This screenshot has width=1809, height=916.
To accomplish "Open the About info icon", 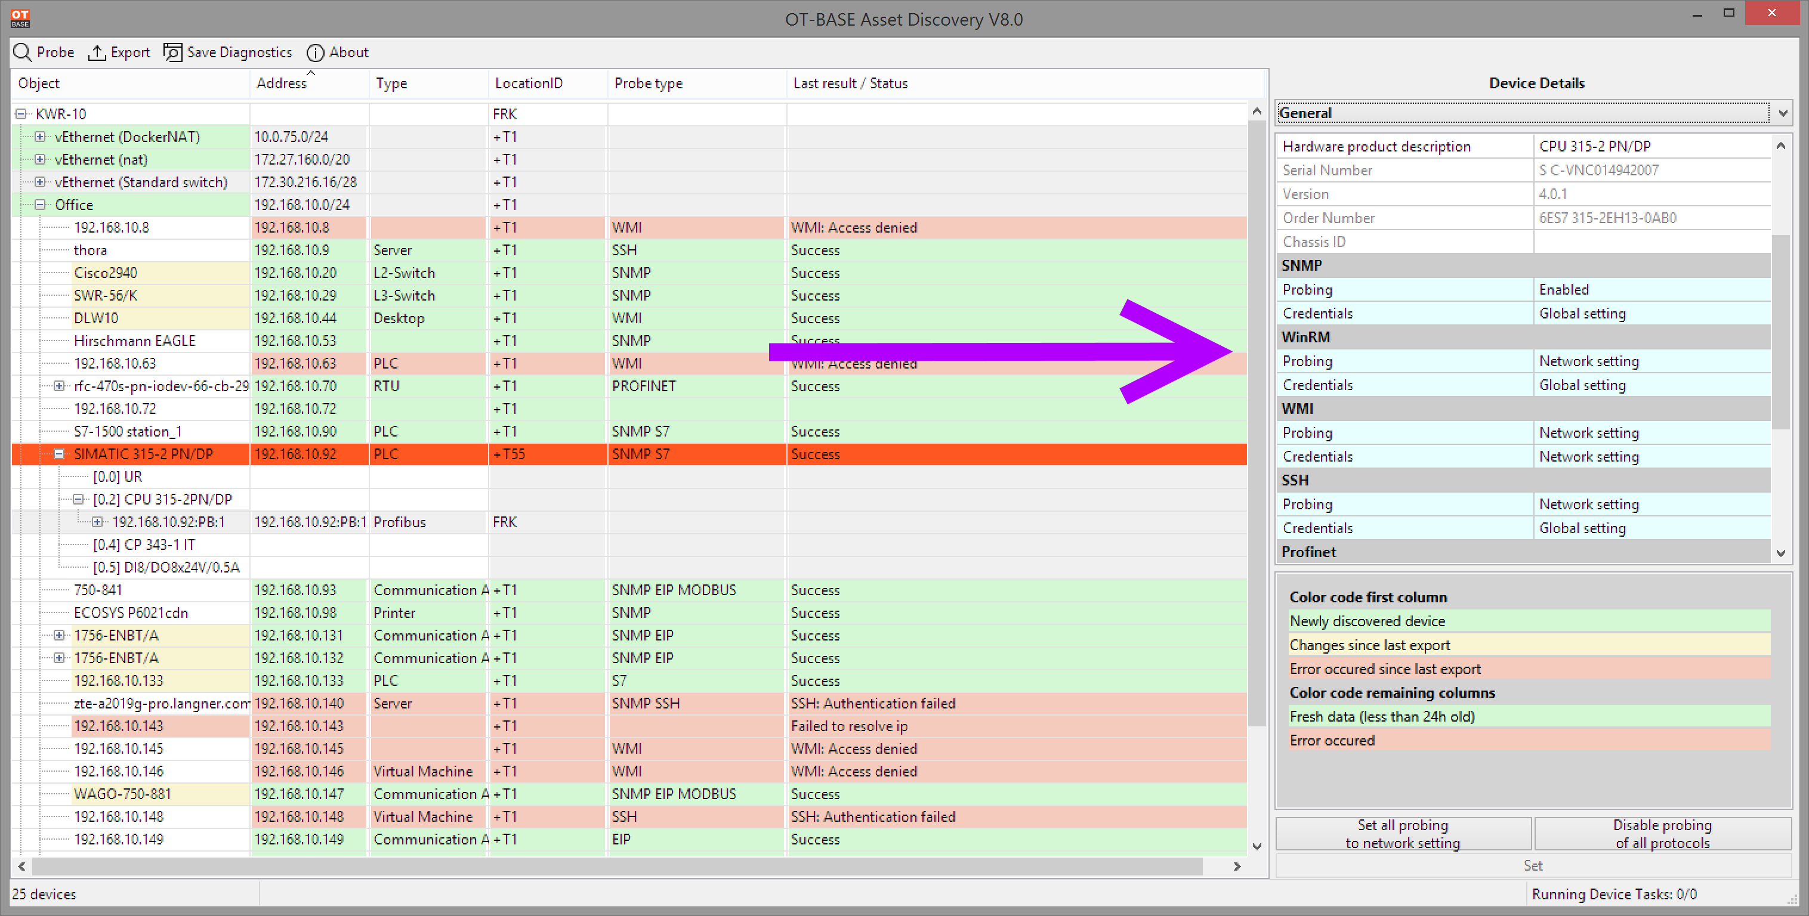I will point(315,52).
